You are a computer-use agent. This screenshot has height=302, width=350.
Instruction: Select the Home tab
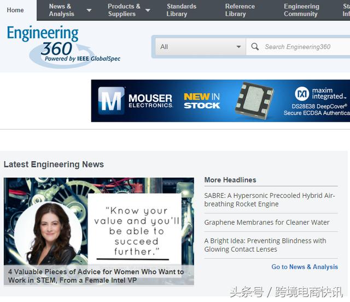tap(15, 10)
